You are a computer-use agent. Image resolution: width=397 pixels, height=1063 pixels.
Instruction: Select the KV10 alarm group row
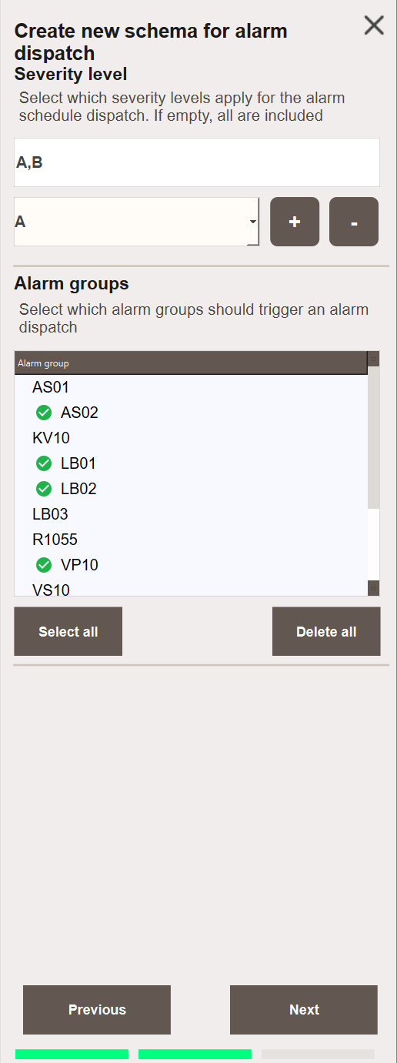(x=191, y=438)
